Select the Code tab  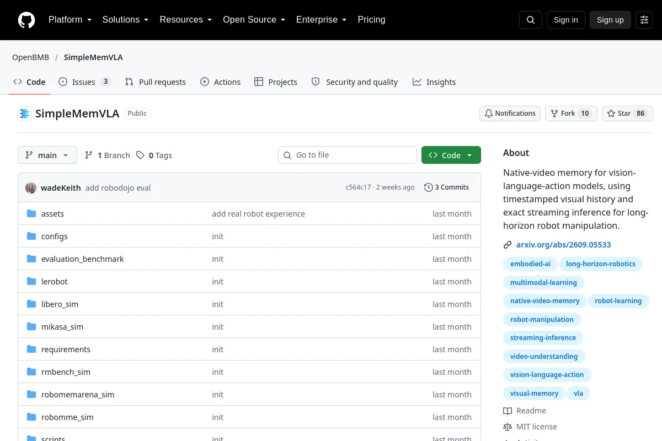pyautogui.click(x=29, y=82)
